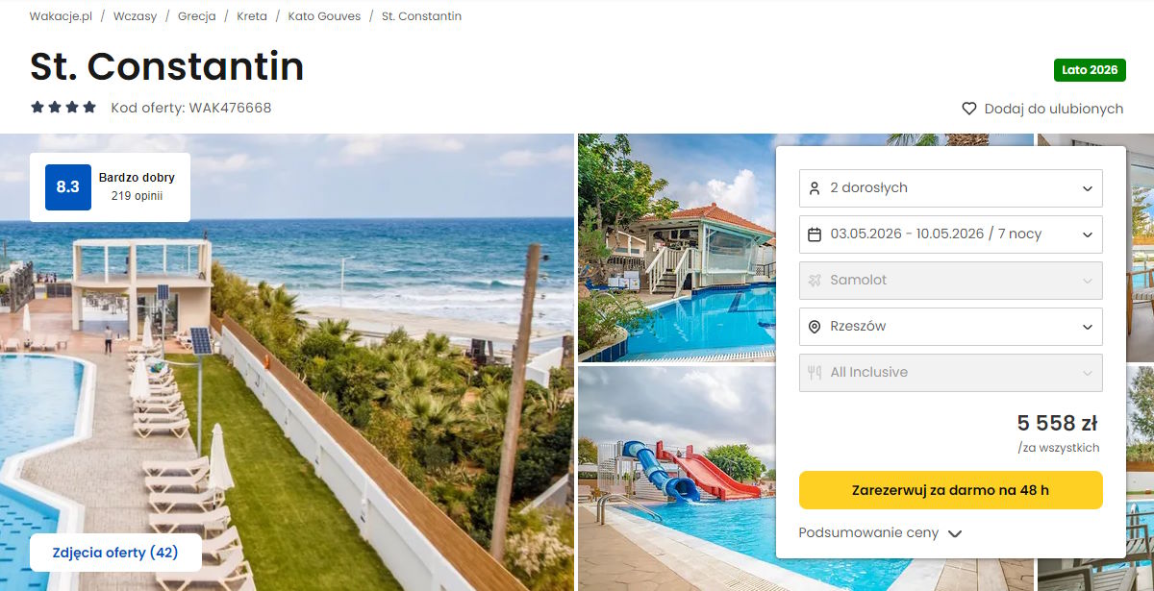This screenshot has width=1154, height=591.
Task: Navigate to Grecja breadcrumb
Action: 197,16
